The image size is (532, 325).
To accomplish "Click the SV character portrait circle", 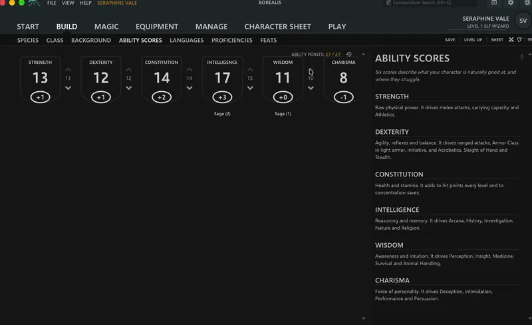I will (523, 21).
